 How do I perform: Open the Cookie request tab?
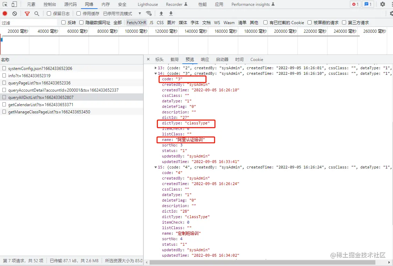tap(256, 59)
